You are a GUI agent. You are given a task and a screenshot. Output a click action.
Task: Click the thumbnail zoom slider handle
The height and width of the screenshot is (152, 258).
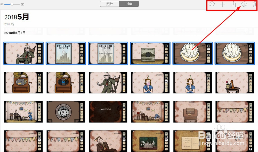[x=12, y=4]
